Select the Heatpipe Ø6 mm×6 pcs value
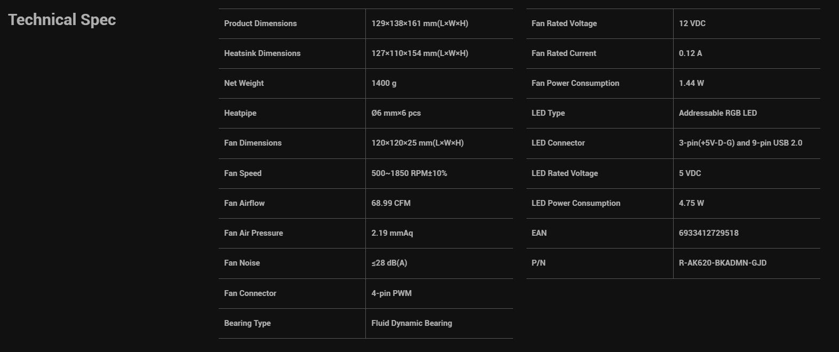839x352 pixels. pyautogui.click(x=396, y=113)
